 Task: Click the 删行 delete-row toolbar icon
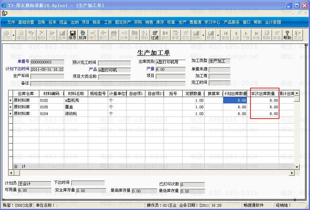tap(103, 35)
